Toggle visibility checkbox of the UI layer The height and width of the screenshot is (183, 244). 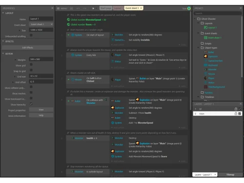tap(240, 109)
